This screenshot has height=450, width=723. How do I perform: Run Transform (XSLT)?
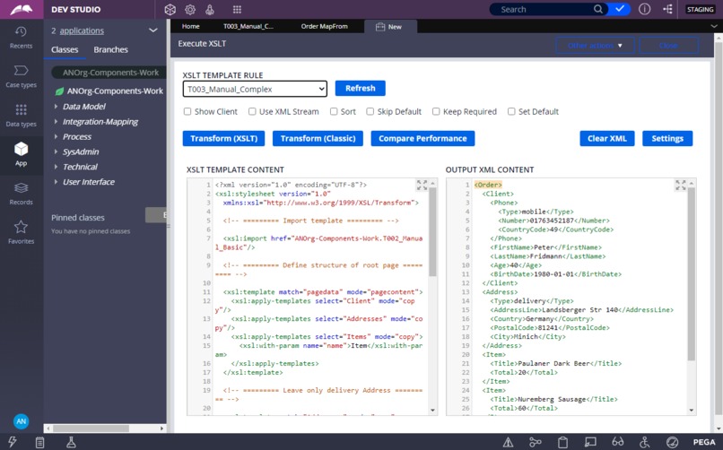click(223, 138)
